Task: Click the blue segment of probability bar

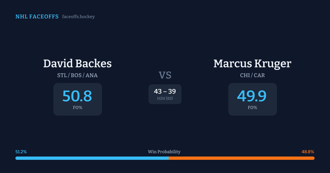Action: point(92,158)
